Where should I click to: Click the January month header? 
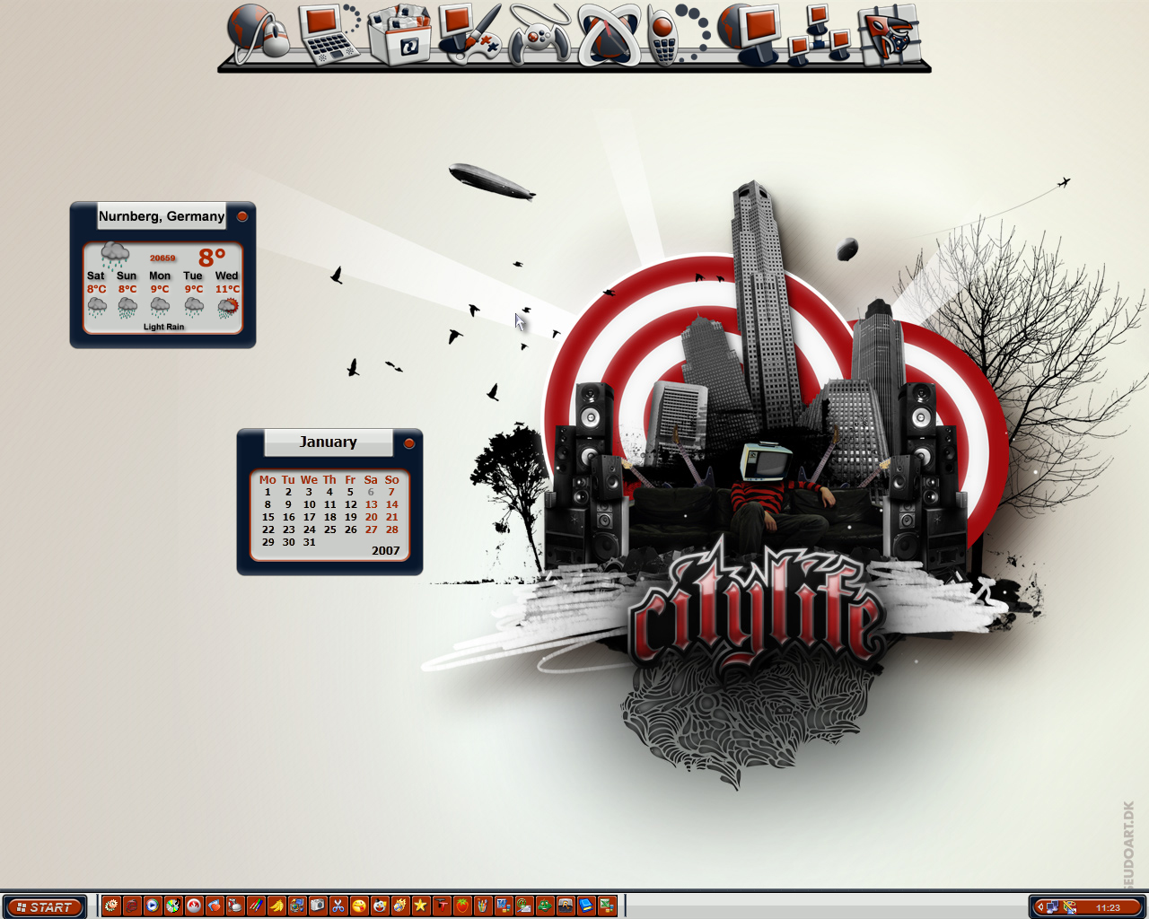pyautogui.click(x=328, y=442)
